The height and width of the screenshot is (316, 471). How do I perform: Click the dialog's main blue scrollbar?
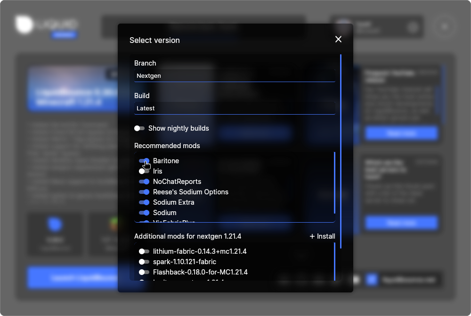(x=341, y=151)
